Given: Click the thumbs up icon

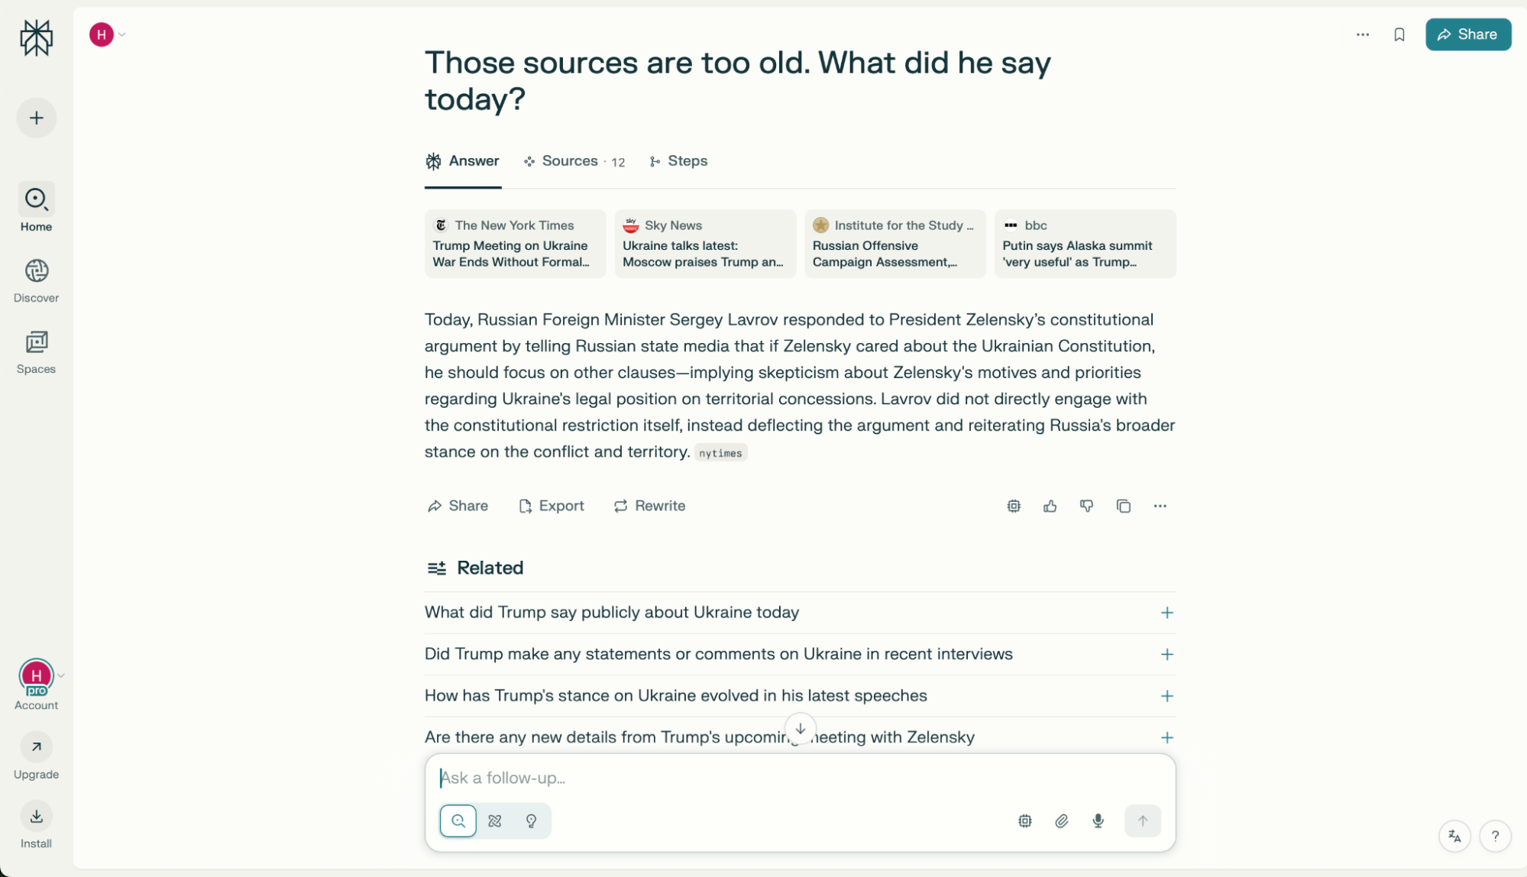Looking at the screenshot, I should point(1050,506).
